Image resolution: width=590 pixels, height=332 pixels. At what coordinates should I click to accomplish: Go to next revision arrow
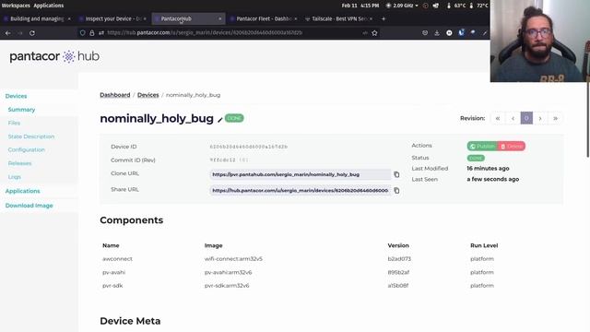540,118
